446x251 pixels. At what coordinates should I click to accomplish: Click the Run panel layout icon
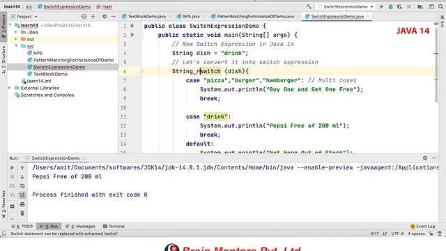coord(13,206)
